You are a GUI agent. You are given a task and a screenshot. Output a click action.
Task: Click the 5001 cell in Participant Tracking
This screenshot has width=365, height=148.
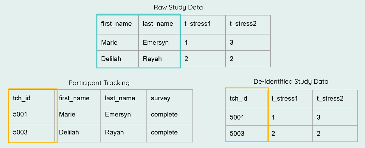(32, 115)
